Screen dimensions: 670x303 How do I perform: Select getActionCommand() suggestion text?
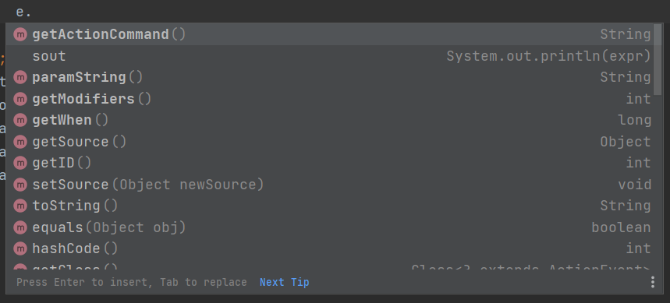point(109,34)
